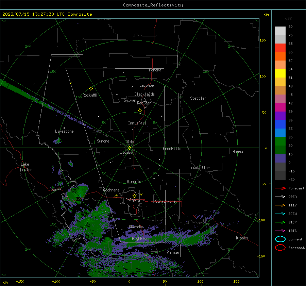
Task: Click the Okotoks city label
Action: [136, 227]
